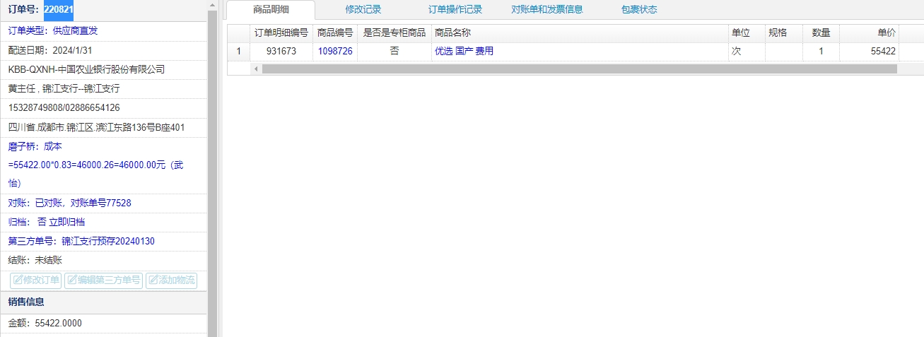
Task: Click the 数量 column header
Action: 821,32
